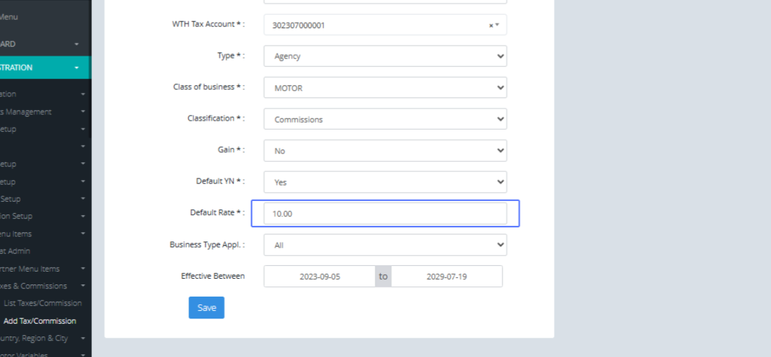Expand Taxes & Commissions sidebar arrow
The width and height of the screenshot is (771, 357).
(83, 286)
